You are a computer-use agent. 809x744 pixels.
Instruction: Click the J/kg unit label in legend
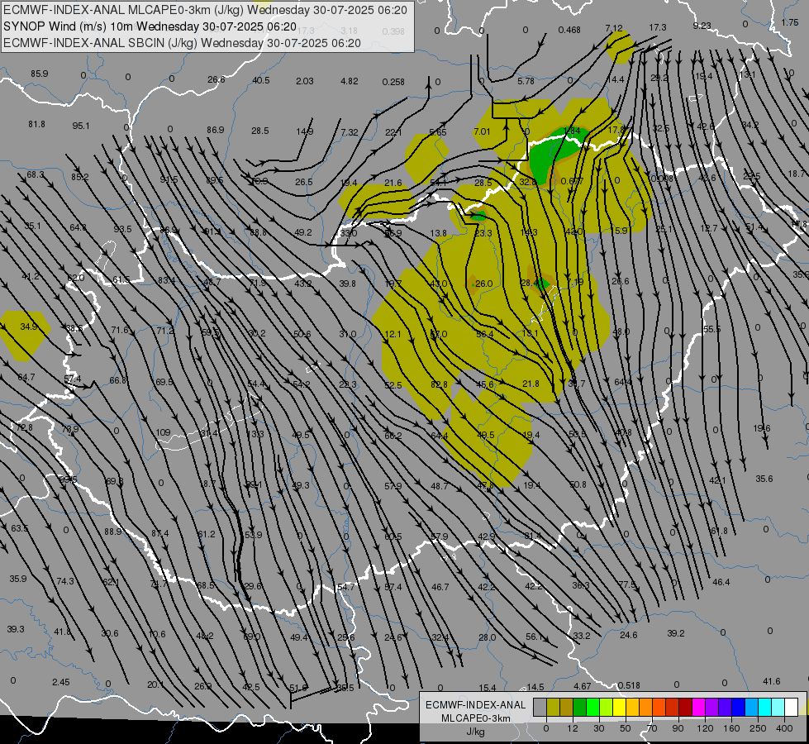475,732
